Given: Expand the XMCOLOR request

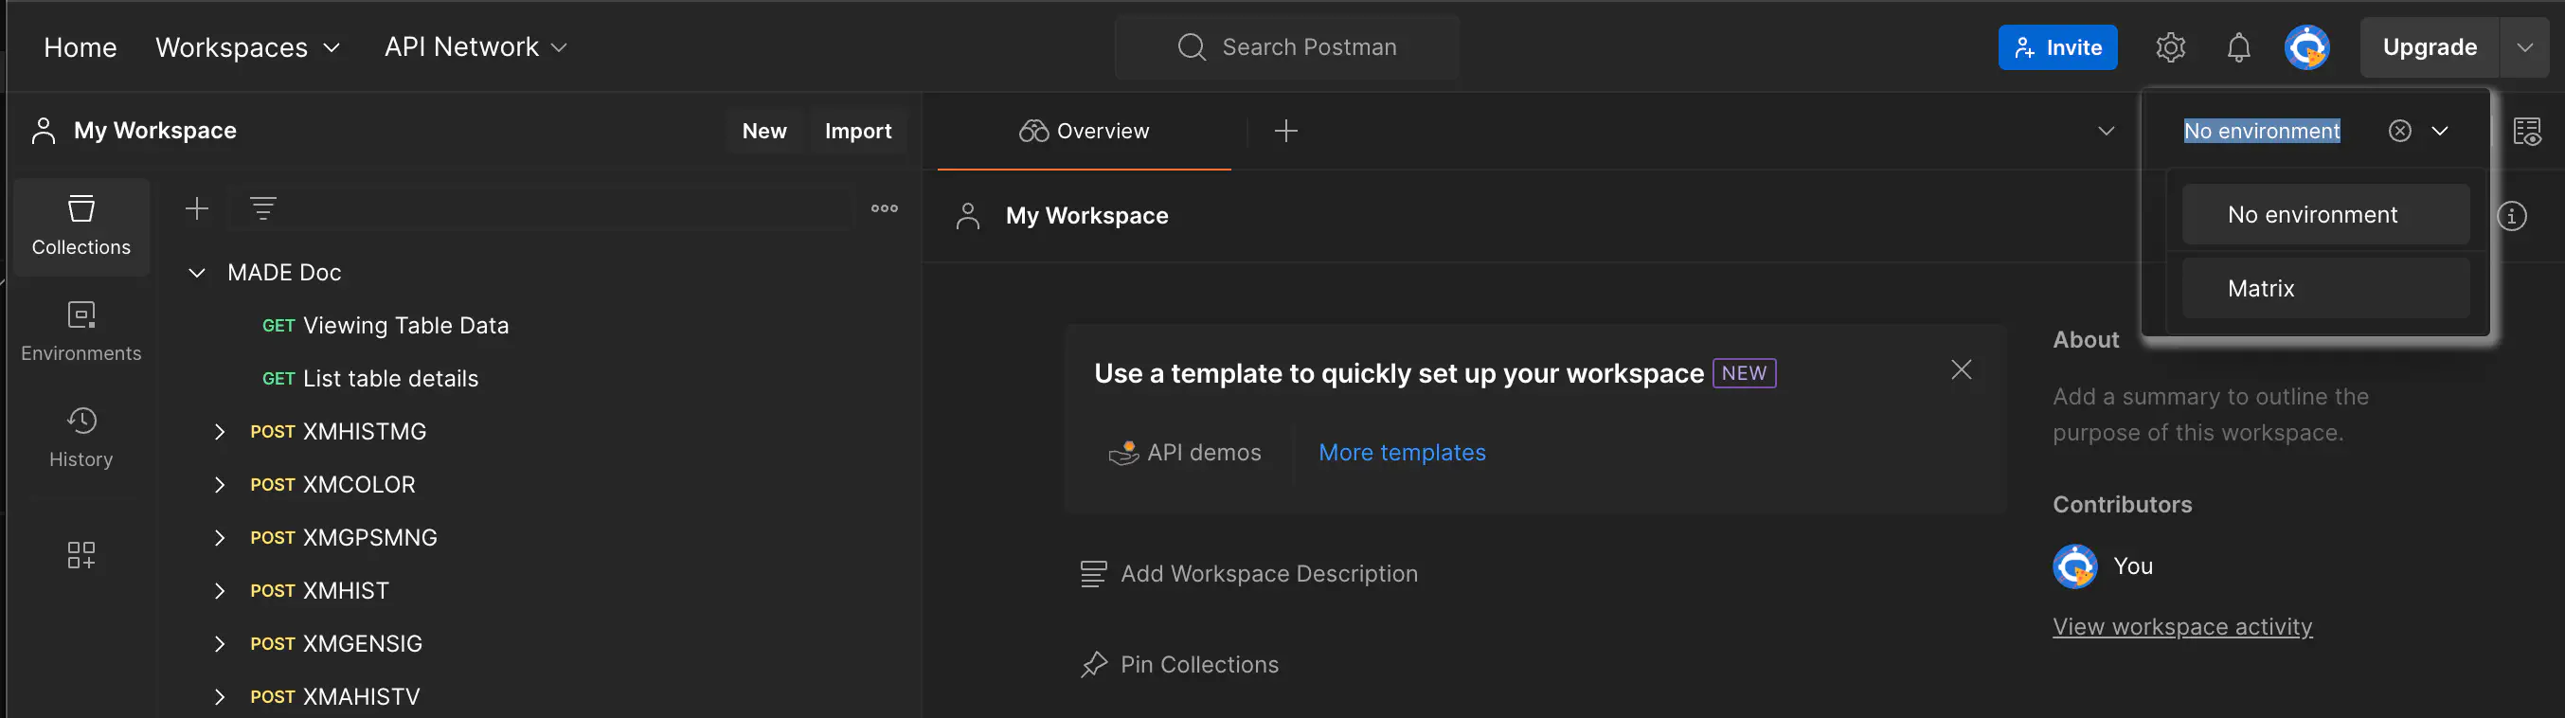Looking at the screenshot, I should tap(220, 484).
